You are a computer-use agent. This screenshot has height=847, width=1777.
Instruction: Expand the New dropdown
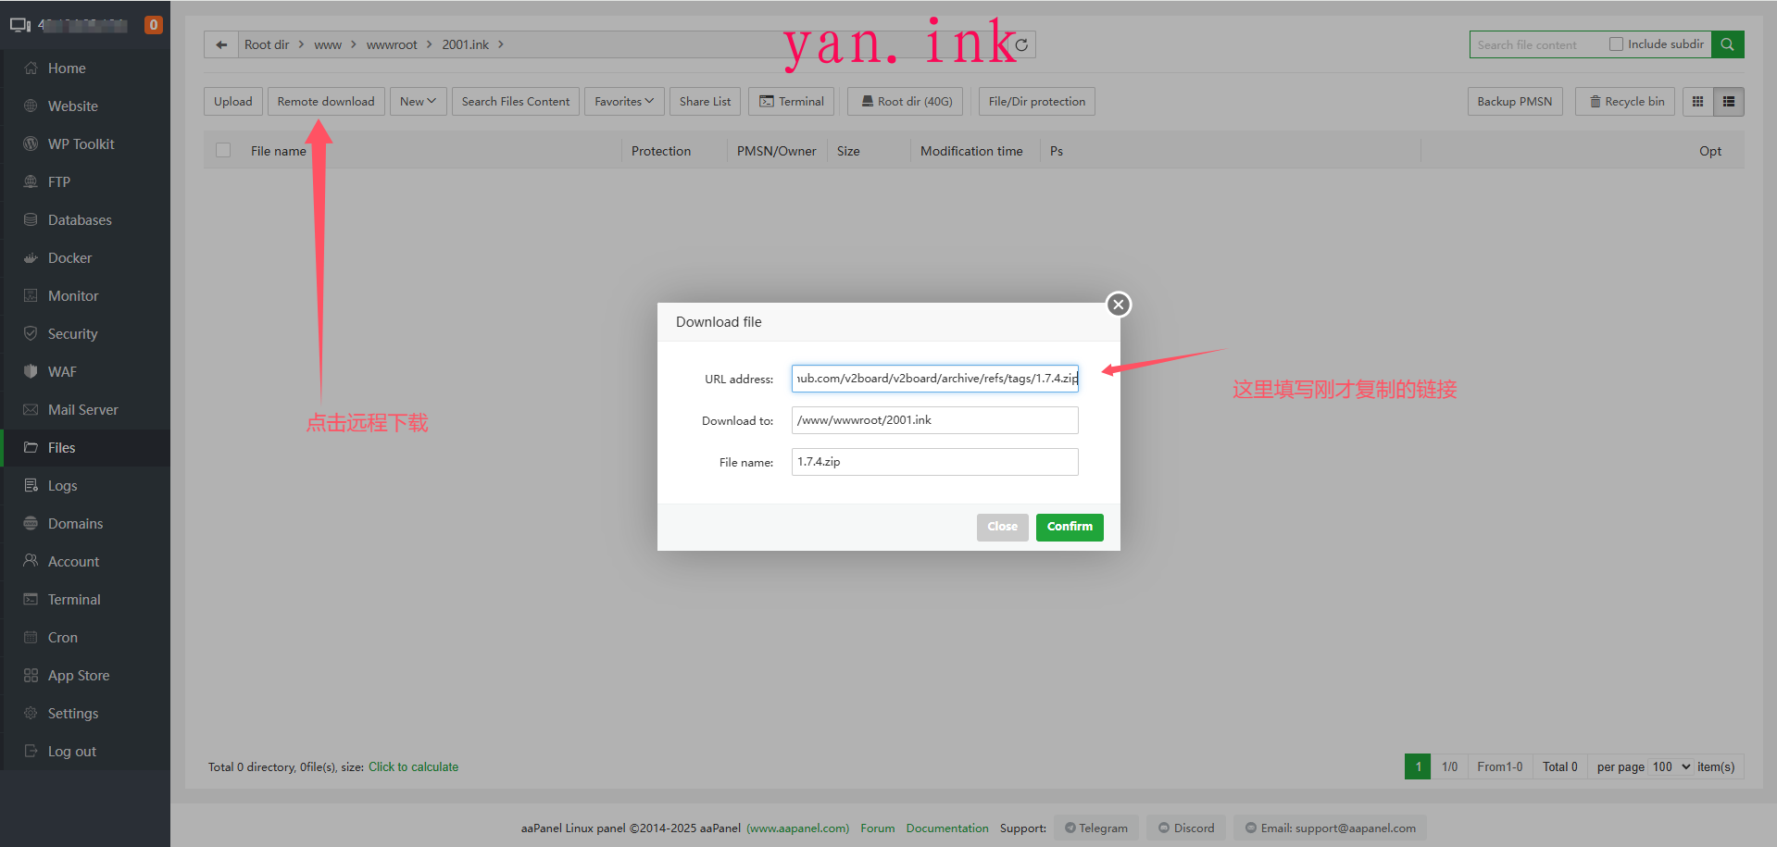coord(418,102)
